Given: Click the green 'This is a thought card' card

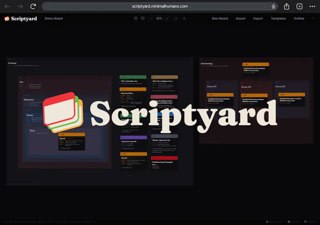Looking at the screenshot, I should [133, 80].
